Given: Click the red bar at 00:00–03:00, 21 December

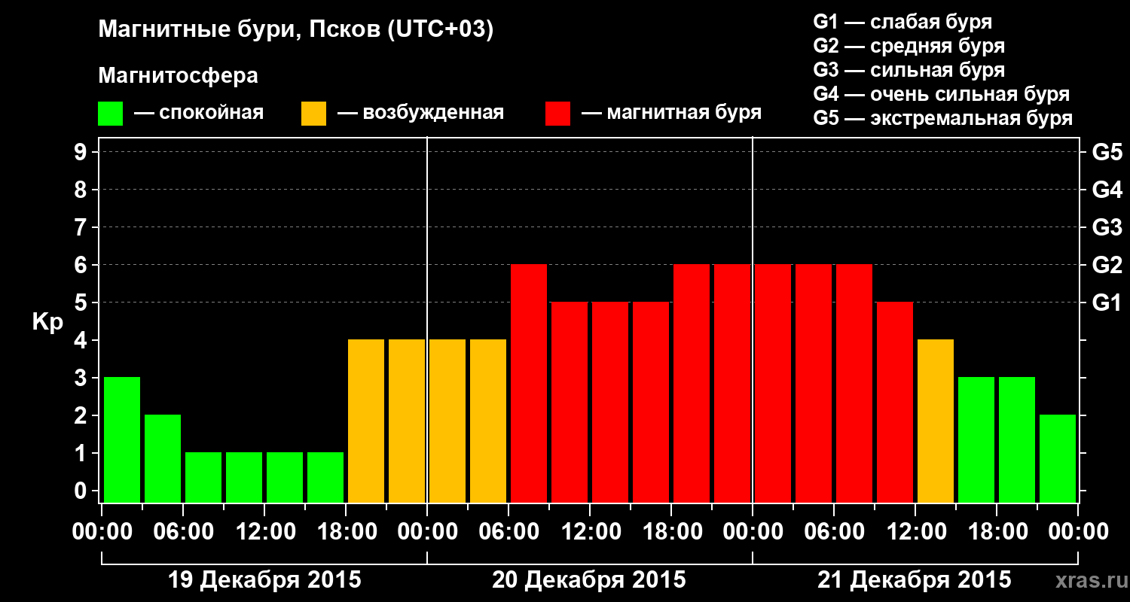Looking at the screenshot, I should tap(773, 383).
